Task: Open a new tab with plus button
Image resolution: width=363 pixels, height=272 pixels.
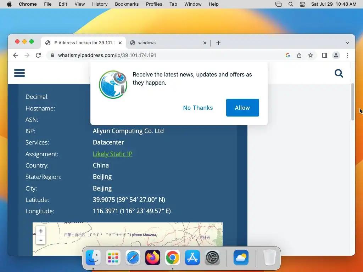Action: coord(218,43)
